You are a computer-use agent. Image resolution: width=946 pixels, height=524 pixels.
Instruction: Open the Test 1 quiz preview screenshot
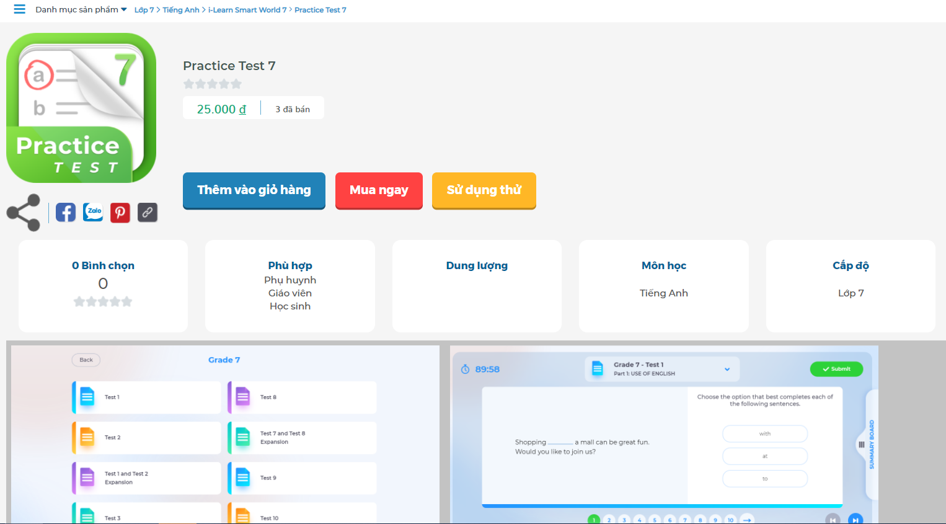point(665,434)
